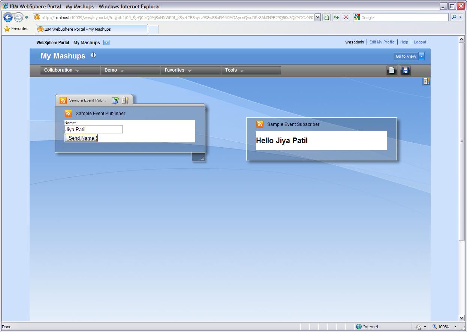The height and width of the screenshot is (332, 467).
Task: Expand the Favorites toolbar menu
Action: [191, 70]
